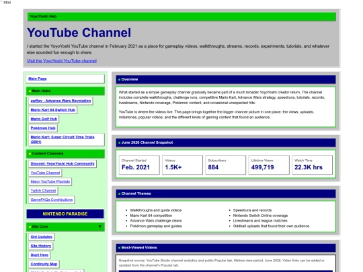Image resolution: width=363 pixels, height=272 pixels.
Task: Select the Videos 1.5K+ stat card
Action: pos(182,165)
